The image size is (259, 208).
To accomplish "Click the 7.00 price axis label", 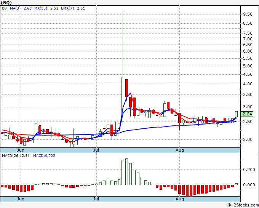I will (248, 39).
